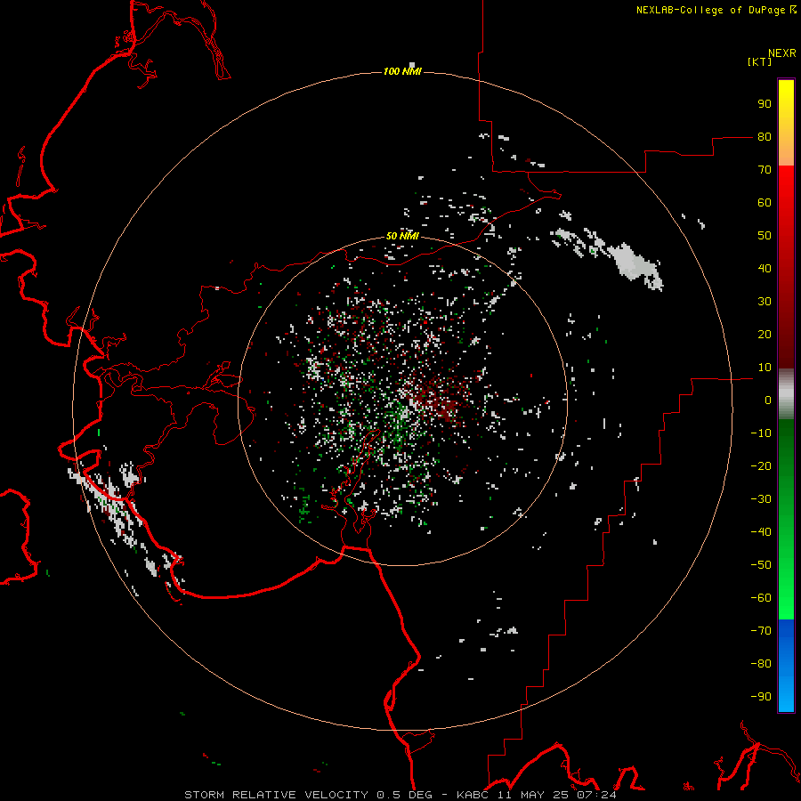Click the 50 NMI range ring label
Screen dimensions: 801x801
click(402, 236)
